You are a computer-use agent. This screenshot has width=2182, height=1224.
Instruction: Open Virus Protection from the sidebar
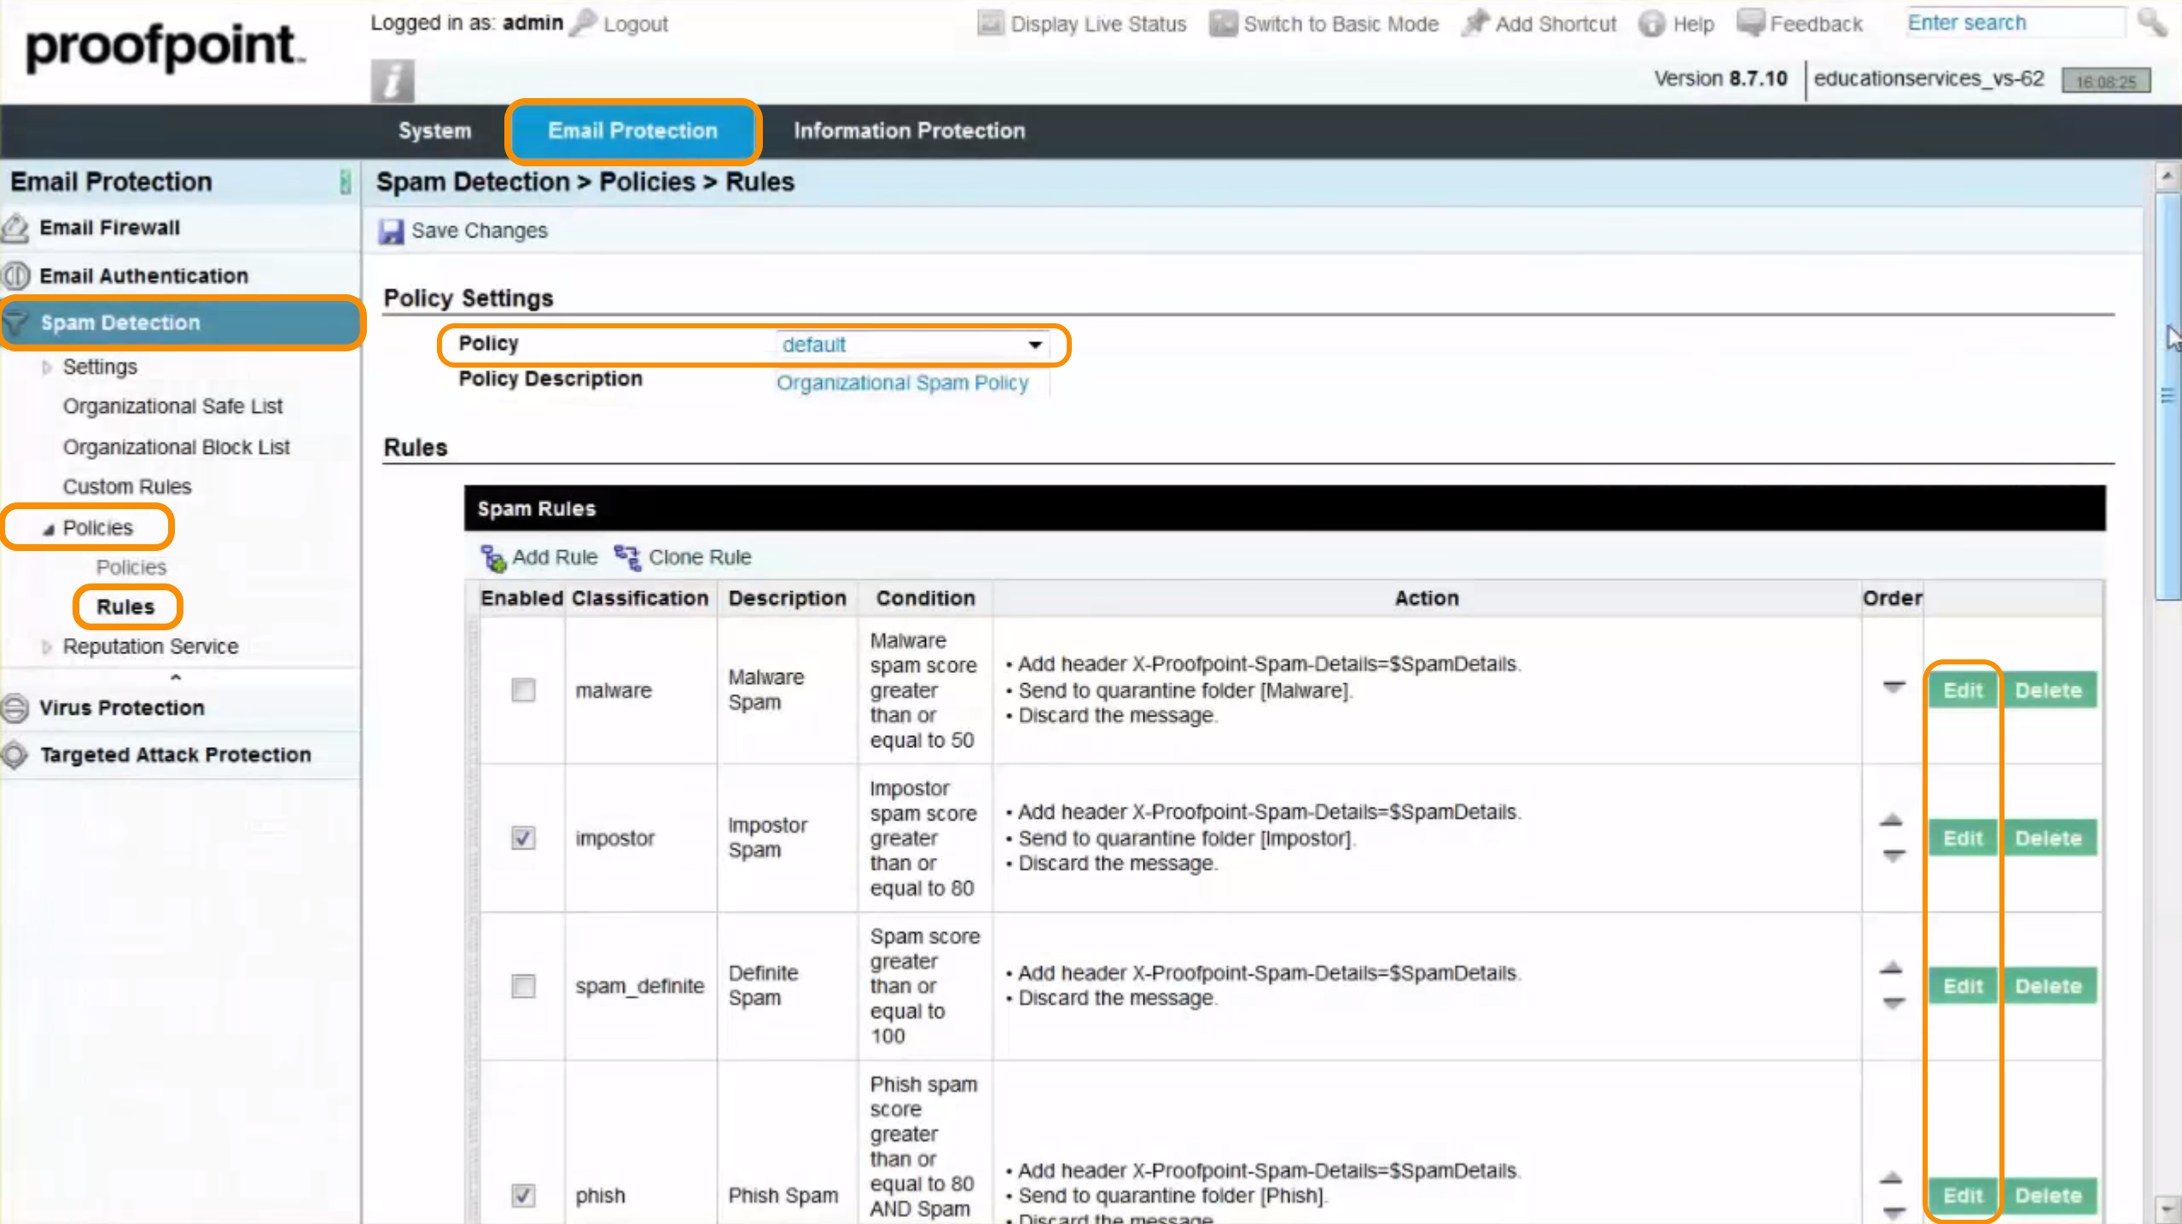(x=122, y=707)
